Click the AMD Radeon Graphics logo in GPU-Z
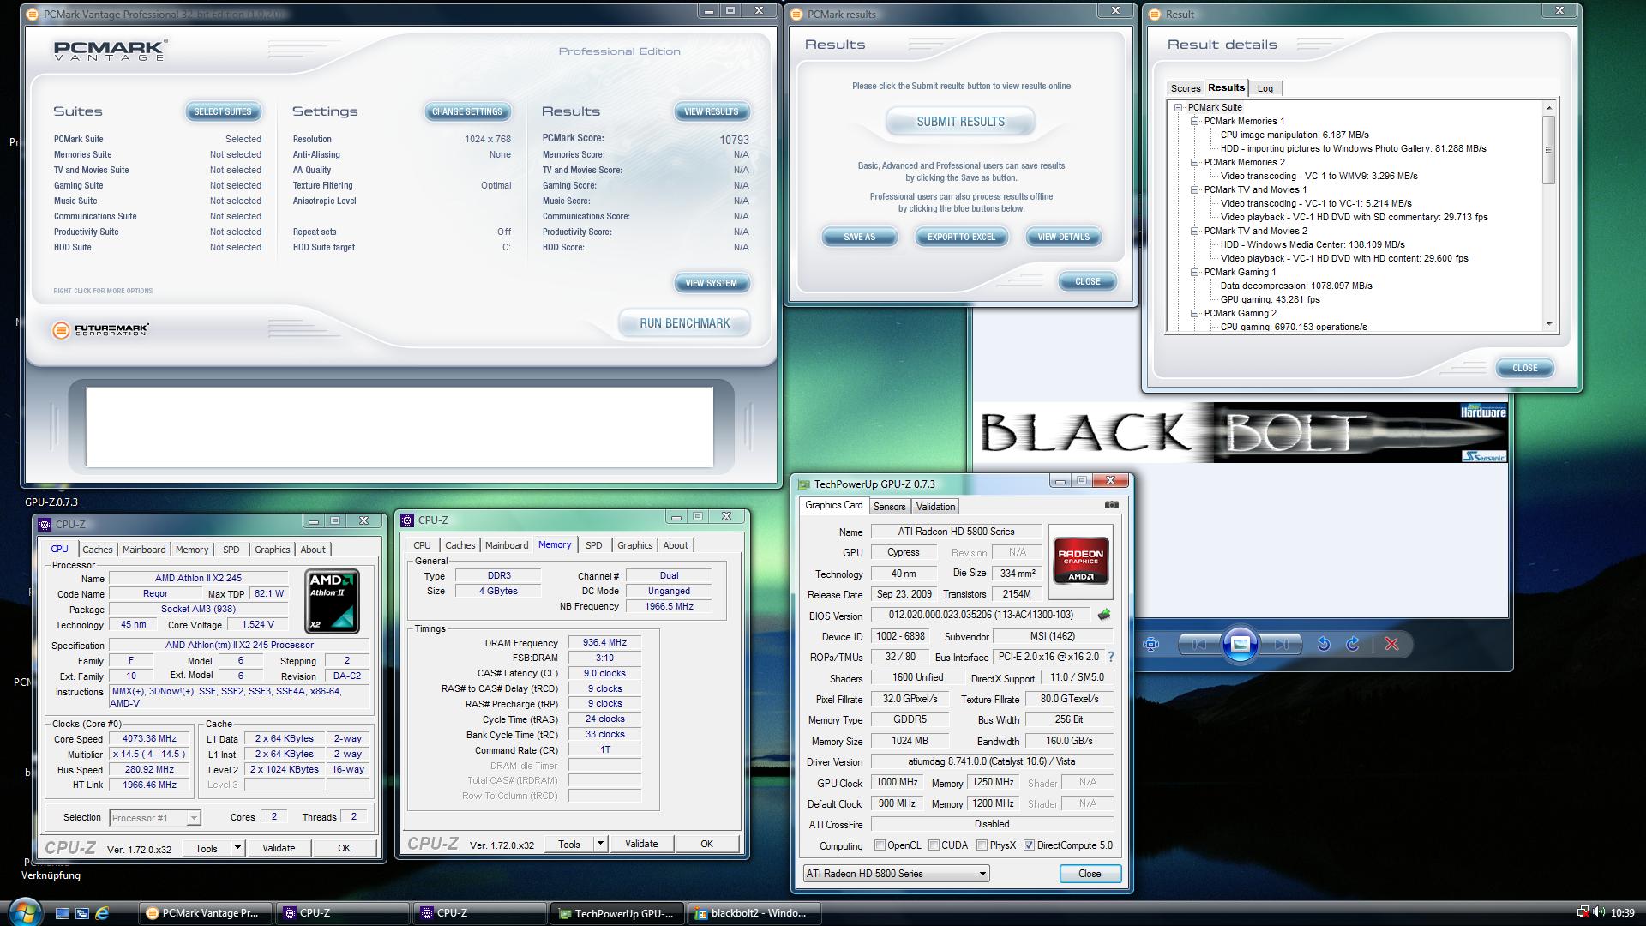The height and width of the screenshot is (926, 1646). point(1080,562)
